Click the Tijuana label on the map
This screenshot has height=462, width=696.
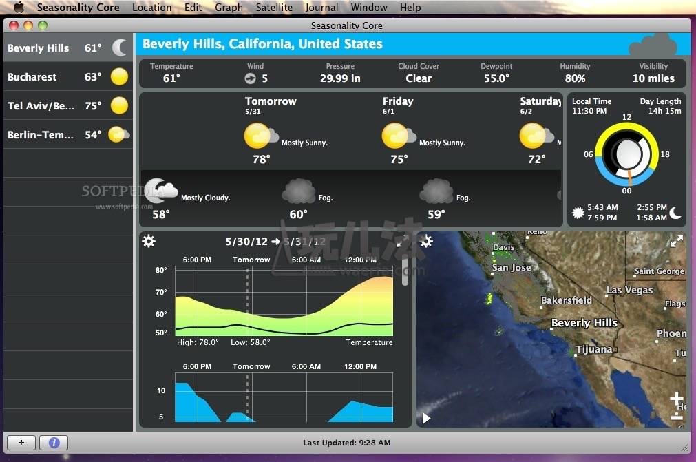594,349
